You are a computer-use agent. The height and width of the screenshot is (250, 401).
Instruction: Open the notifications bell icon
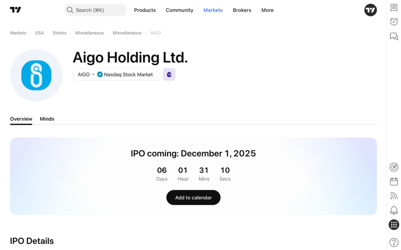point(394,210)
